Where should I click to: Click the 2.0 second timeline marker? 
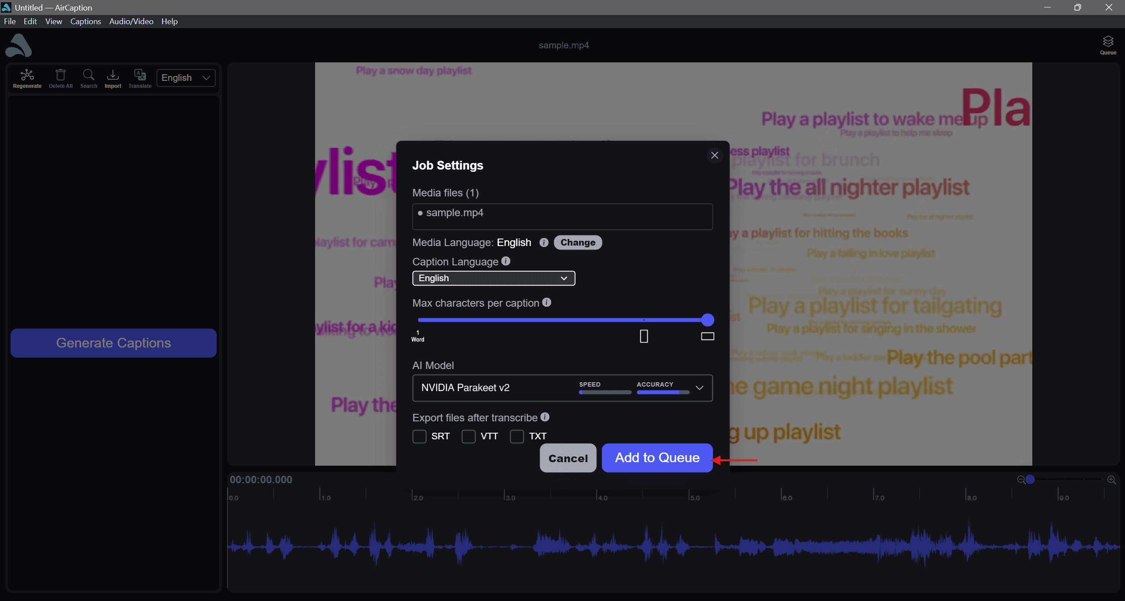coord(417,498)
